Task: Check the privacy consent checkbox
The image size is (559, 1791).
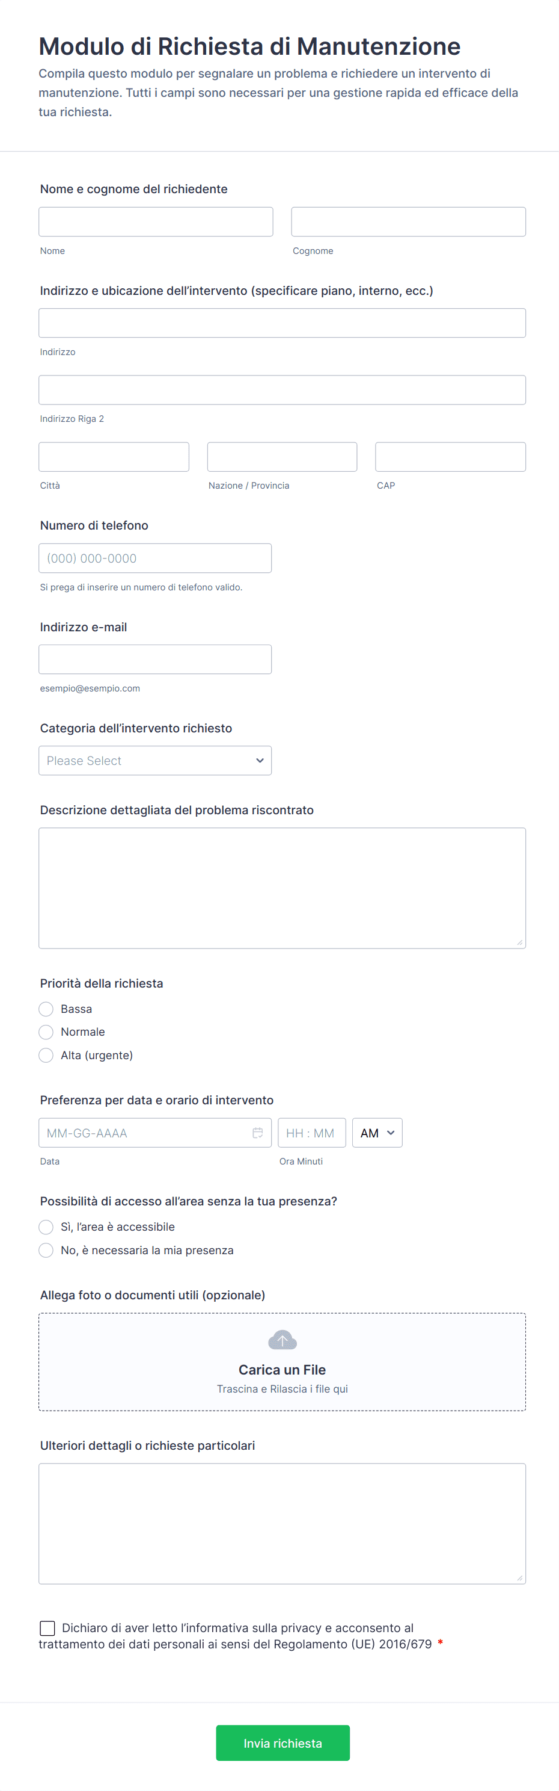Action: [x=47, y=1628]
